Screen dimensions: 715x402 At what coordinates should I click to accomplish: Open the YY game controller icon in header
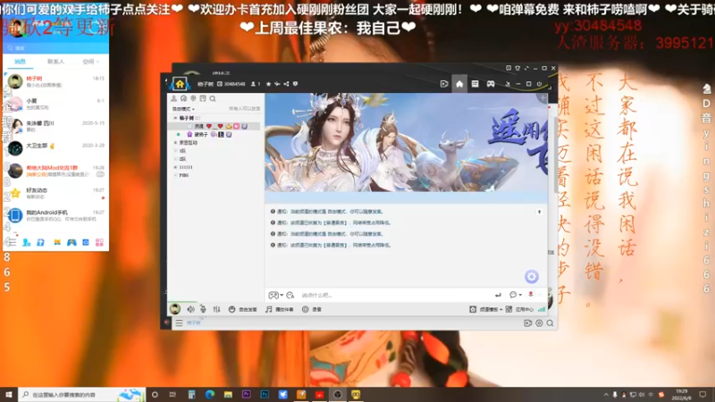491,84
